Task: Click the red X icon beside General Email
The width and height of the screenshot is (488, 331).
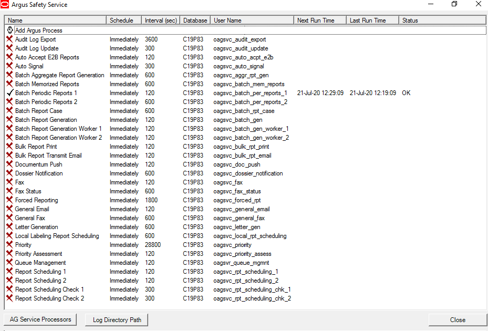Action: [x=9, y=209]
